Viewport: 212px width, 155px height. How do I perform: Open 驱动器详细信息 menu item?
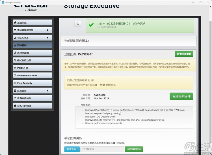coord(33,30)
